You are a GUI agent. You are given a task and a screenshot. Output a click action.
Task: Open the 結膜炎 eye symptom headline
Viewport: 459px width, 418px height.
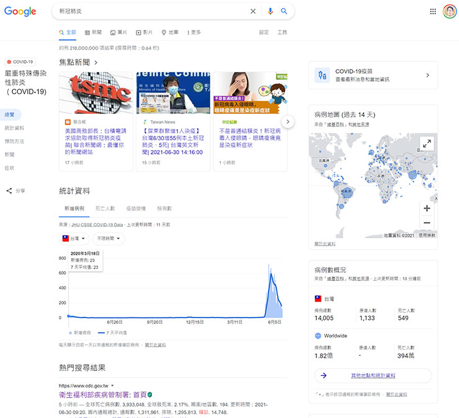250,138
